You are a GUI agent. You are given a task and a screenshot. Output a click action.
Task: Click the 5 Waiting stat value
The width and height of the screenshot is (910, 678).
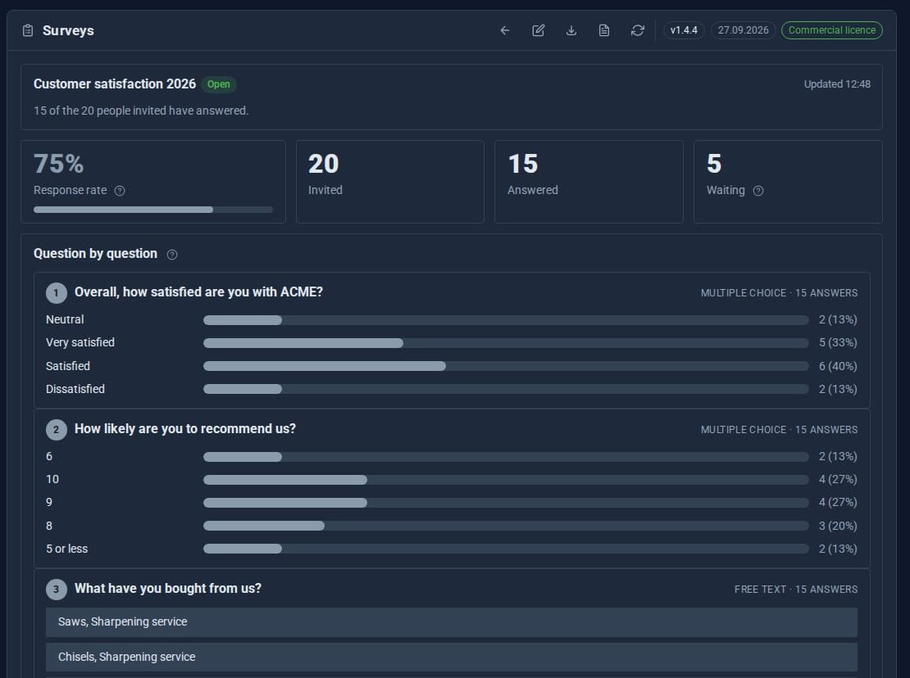[714, 164]
